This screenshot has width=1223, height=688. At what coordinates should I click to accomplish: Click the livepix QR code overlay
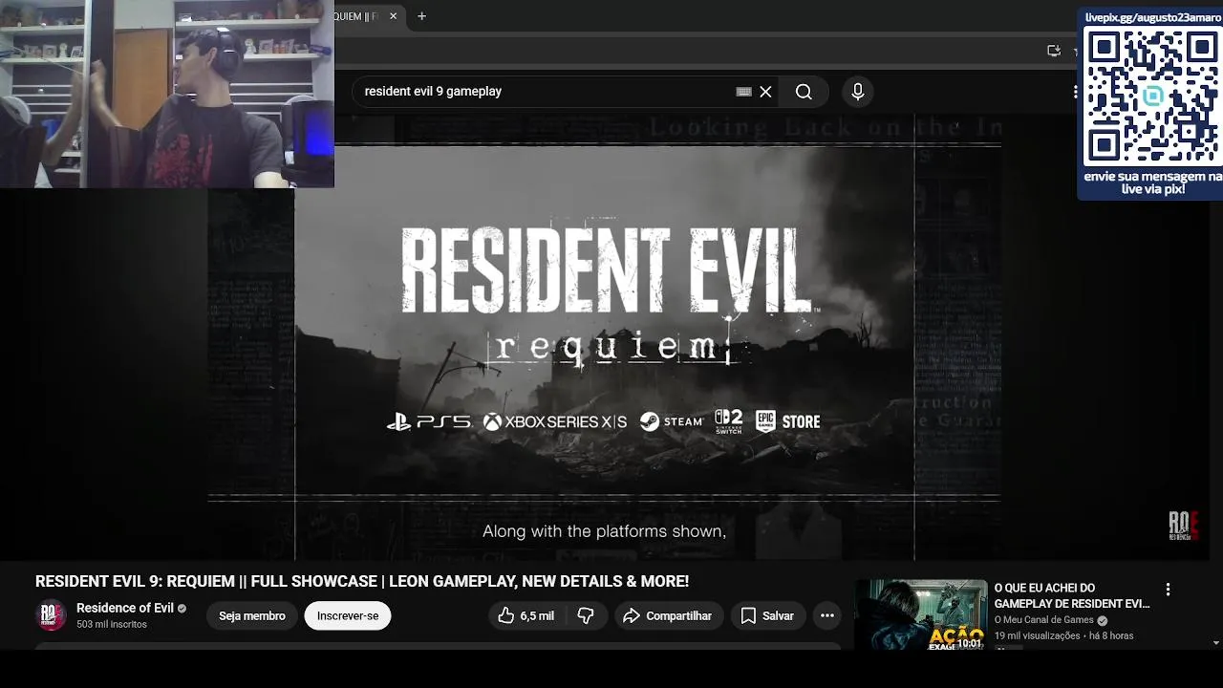(x=1151, y=98)
